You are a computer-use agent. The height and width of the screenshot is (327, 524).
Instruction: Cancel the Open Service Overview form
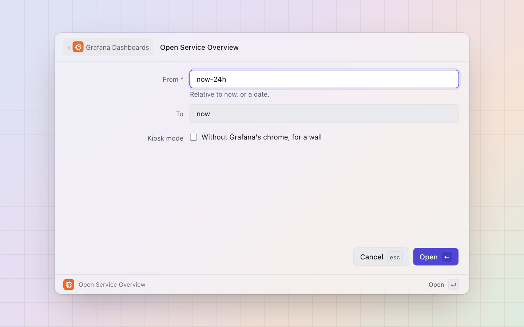[x=381, y=257]
